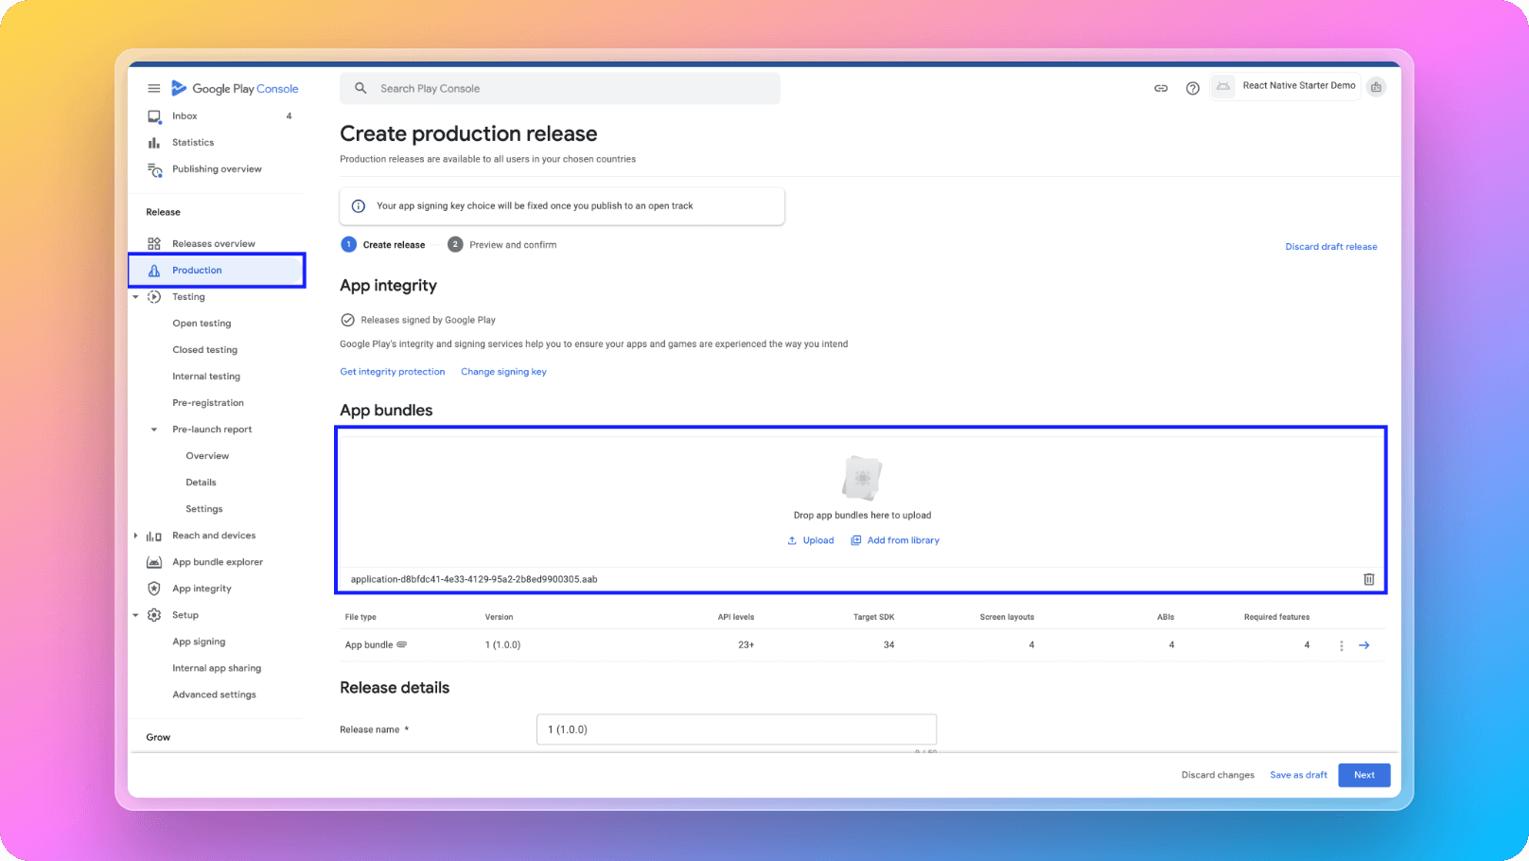Click the Reach and devices icon
1529x861 pixels.
point(154,536)
